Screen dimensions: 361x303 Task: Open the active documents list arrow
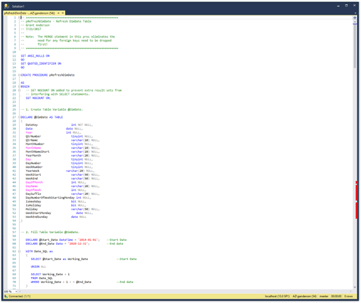tap(355, 12)
